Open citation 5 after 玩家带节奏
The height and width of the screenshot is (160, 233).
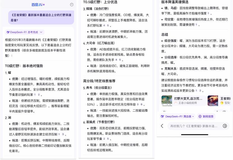[x=108, y=139]
